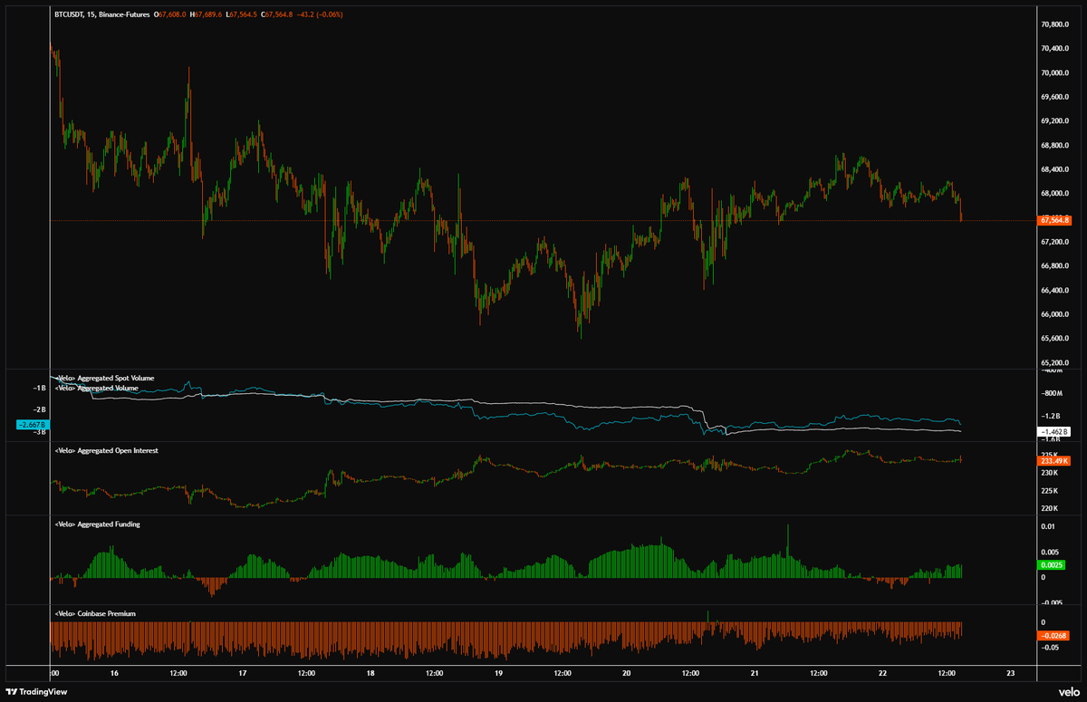Click the 66,400.0 price axis label
This screenshot has width=1087, height=702.
pyautogui.click(x=1055, y=291)
